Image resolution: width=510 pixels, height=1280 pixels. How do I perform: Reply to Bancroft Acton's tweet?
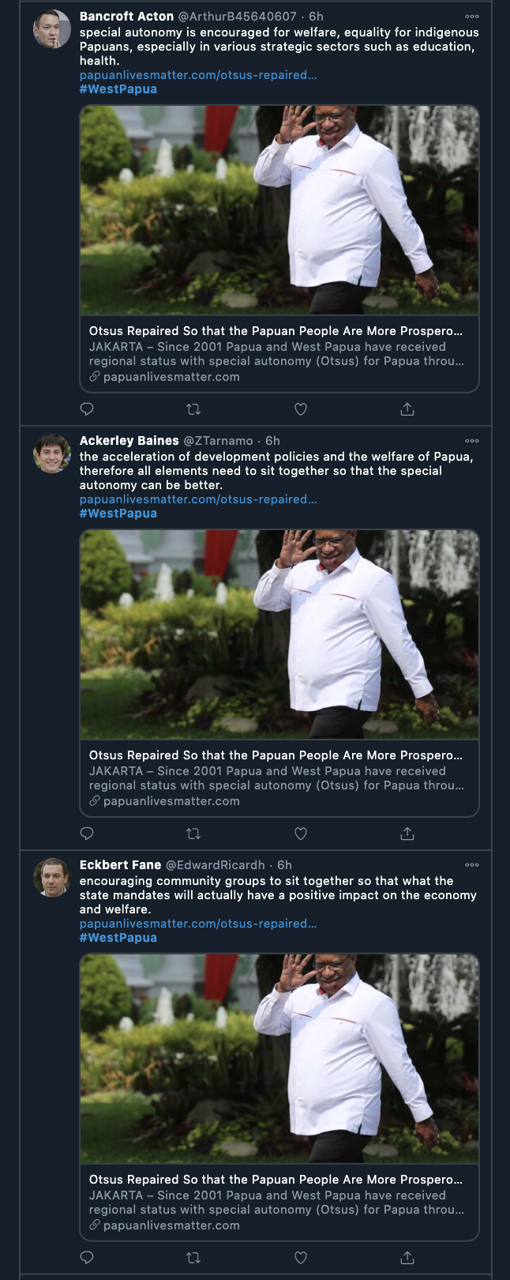pyautogui.click(x=88, y=409)
